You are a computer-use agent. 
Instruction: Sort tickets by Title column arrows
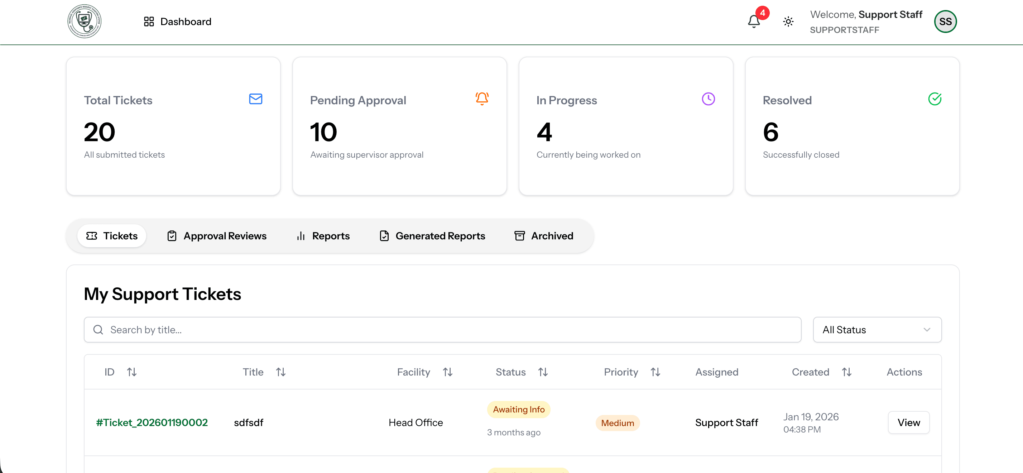281,372
